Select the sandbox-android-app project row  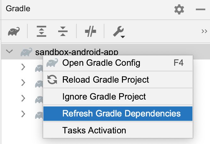(x=106, y=52)
